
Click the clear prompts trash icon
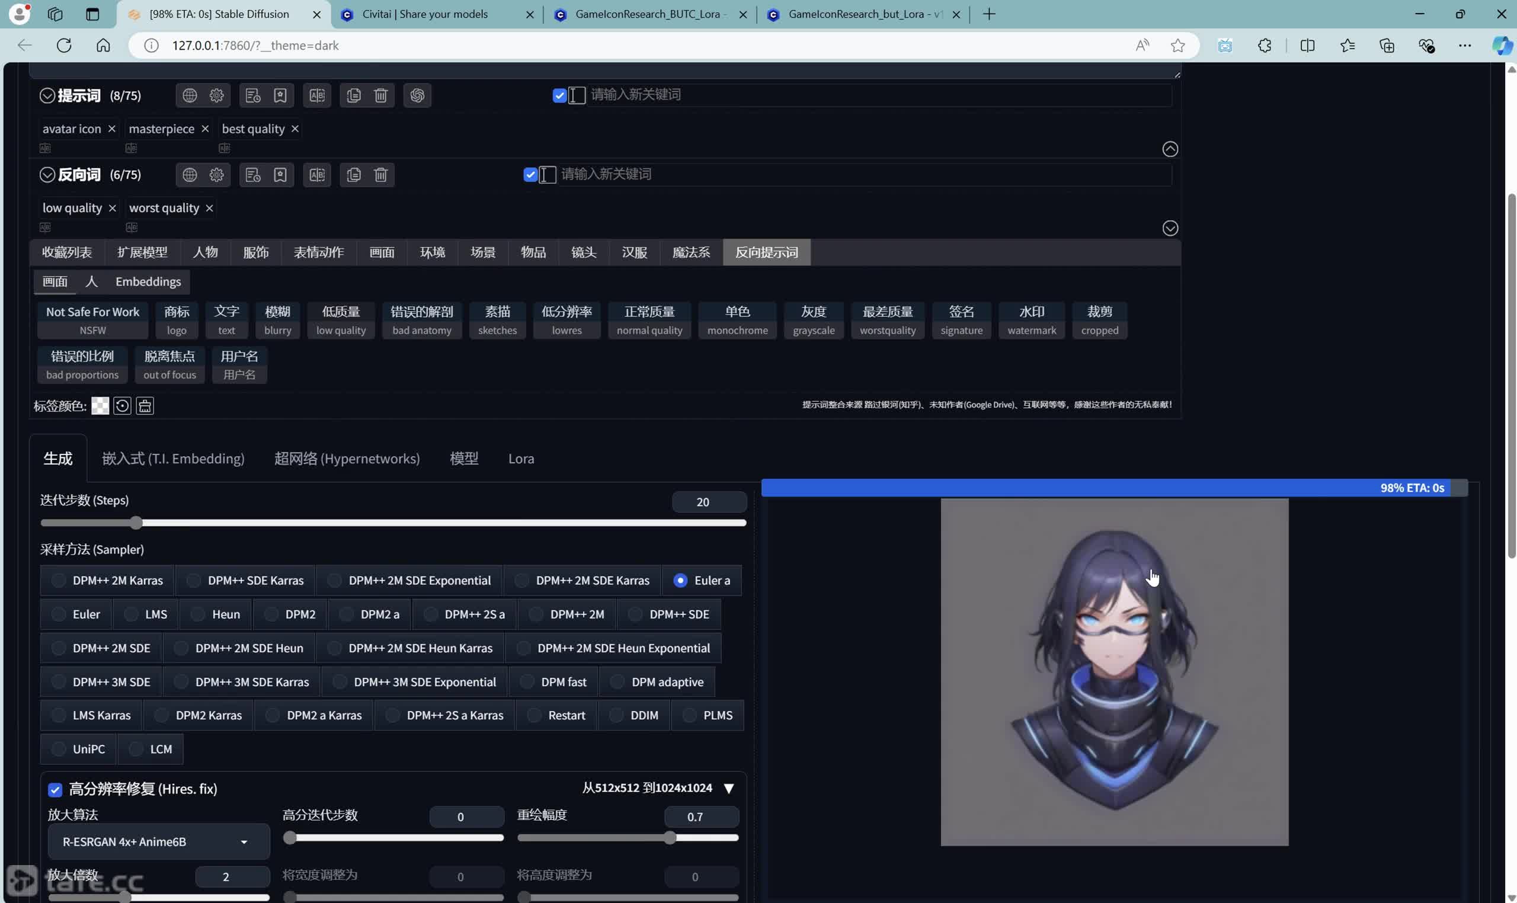point(380,95)
